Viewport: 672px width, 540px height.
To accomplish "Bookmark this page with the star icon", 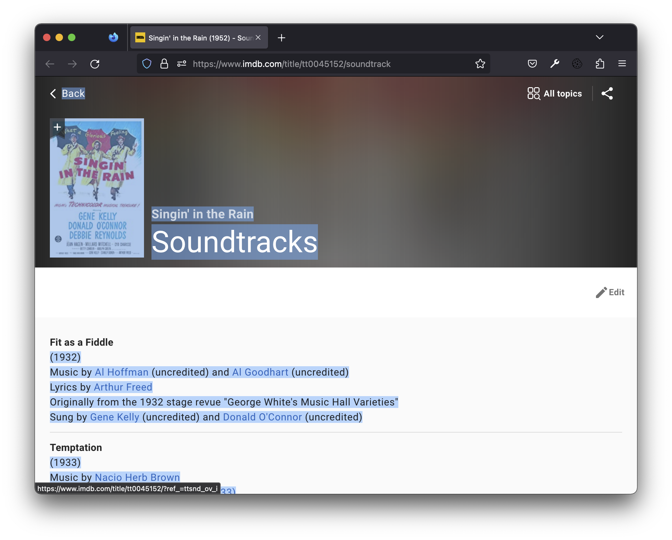I will (x=480, y=64).
